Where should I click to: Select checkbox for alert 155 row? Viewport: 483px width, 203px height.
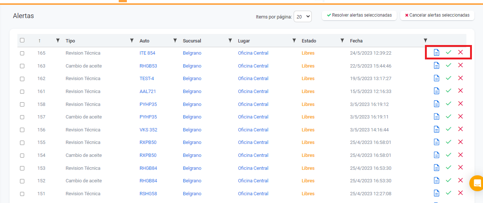pyautogui.click(x=22, y=142)
